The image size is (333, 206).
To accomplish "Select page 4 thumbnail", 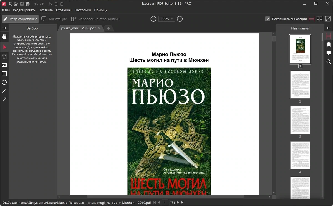I will tap(300, 155).
